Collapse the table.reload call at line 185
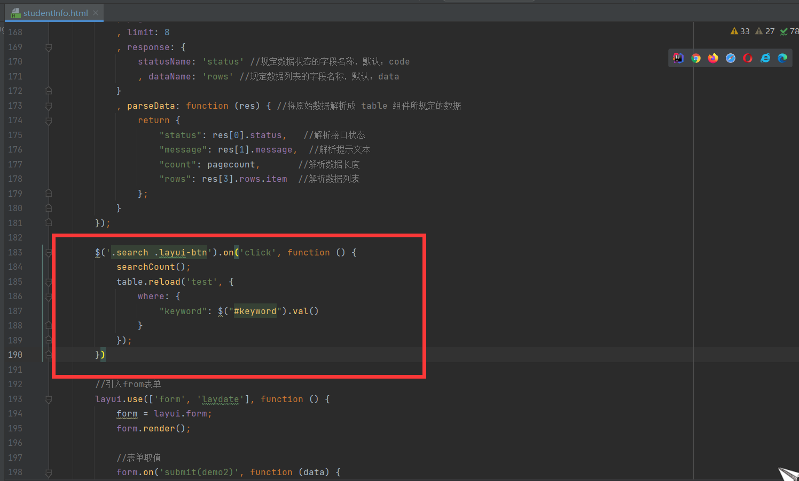The height and width of the screenshot is (481, 799). [49, 282]
